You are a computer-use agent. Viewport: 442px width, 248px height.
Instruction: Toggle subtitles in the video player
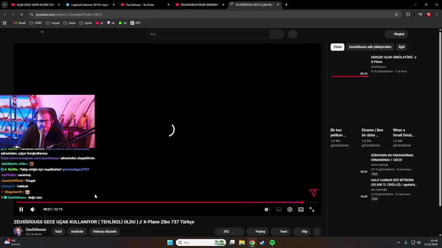[x=279, y=209]
